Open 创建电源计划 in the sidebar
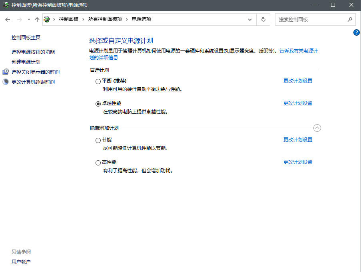 [26, 62]
